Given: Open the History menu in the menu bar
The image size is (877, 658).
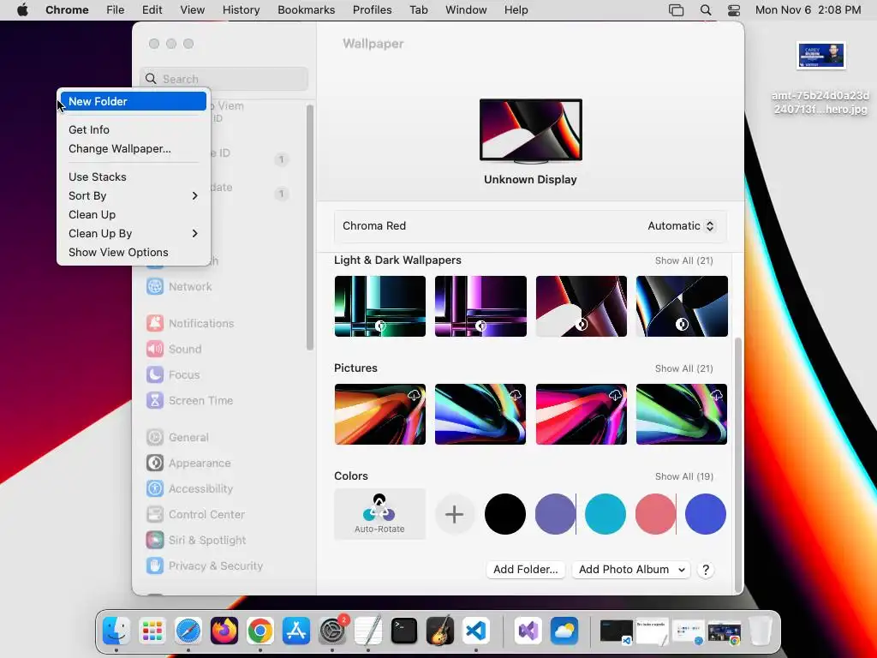Looking at the screenshot, I should pos(241,10).
